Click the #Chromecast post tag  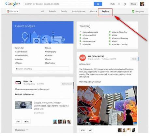click(x=67, y=84)
